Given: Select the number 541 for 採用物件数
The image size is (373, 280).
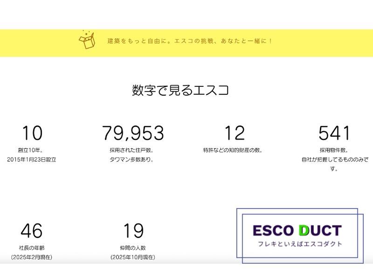Looking at the screenshot, I should (334, 133).
